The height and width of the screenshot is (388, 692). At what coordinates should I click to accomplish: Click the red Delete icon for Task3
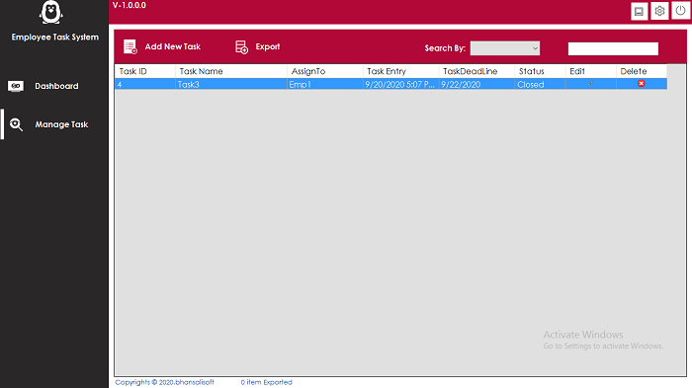pyautogui.click(x=642, y=83)
